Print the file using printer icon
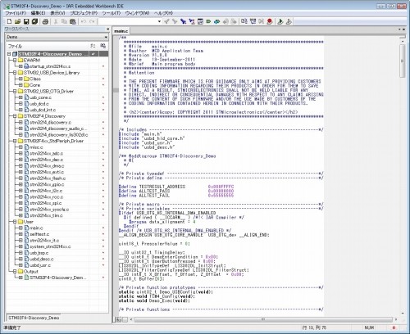The height and width of the screenshot is (334, 410). (x=45, y=21)
